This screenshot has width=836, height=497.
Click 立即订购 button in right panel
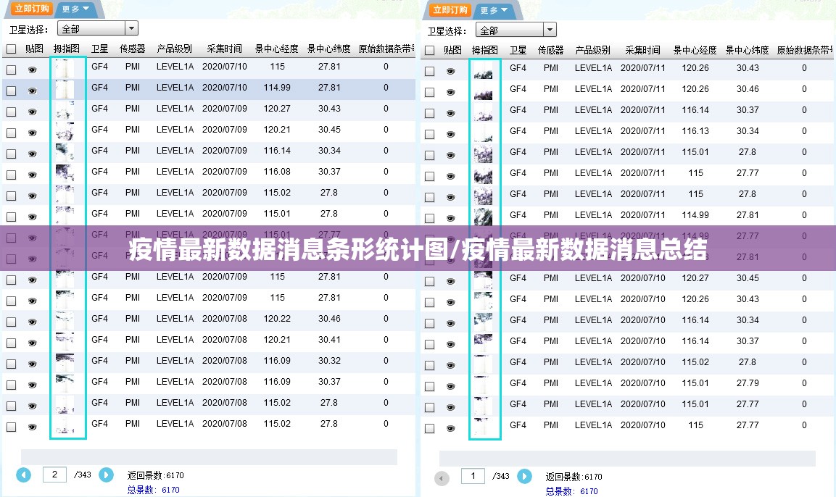click(x=450, y=10)
